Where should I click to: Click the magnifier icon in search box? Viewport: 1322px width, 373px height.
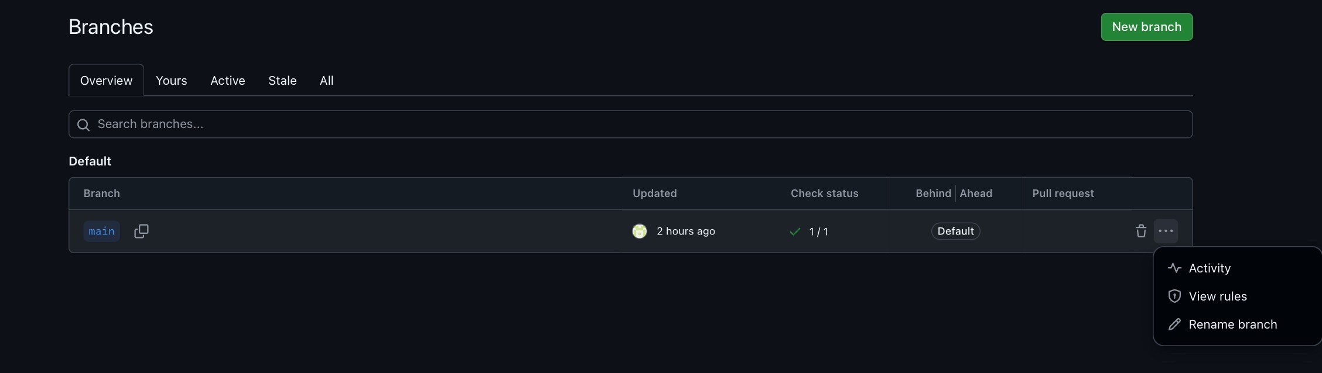pyautogui.click(x=84, y=125)
